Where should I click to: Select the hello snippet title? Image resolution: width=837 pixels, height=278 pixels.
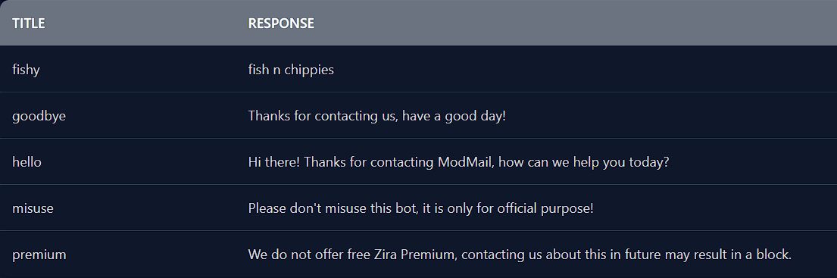(27, 161)
